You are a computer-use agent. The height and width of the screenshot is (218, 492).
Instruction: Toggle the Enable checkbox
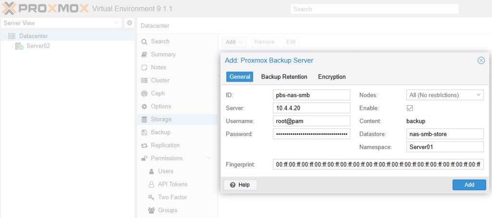[410, 109]
